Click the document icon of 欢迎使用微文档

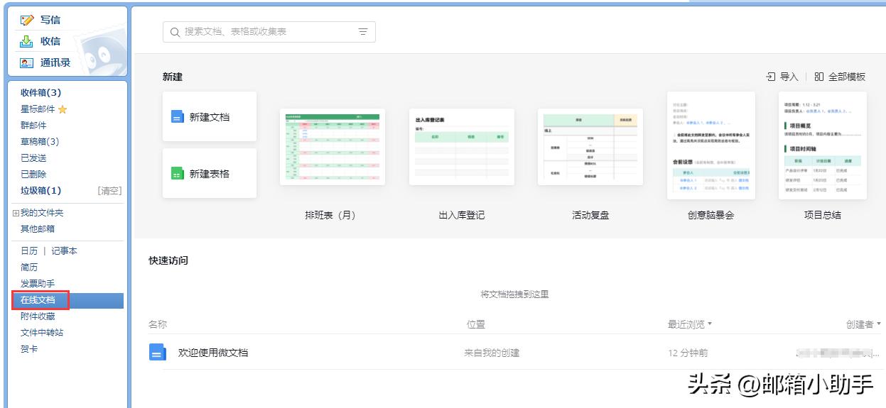tap(157, 352)
